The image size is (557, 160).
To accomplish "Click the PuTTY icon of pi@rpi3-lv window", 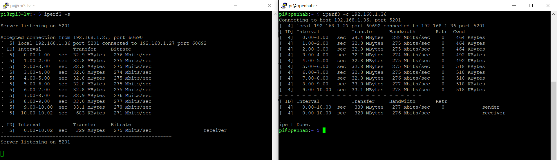I will (x=6, y=6).
